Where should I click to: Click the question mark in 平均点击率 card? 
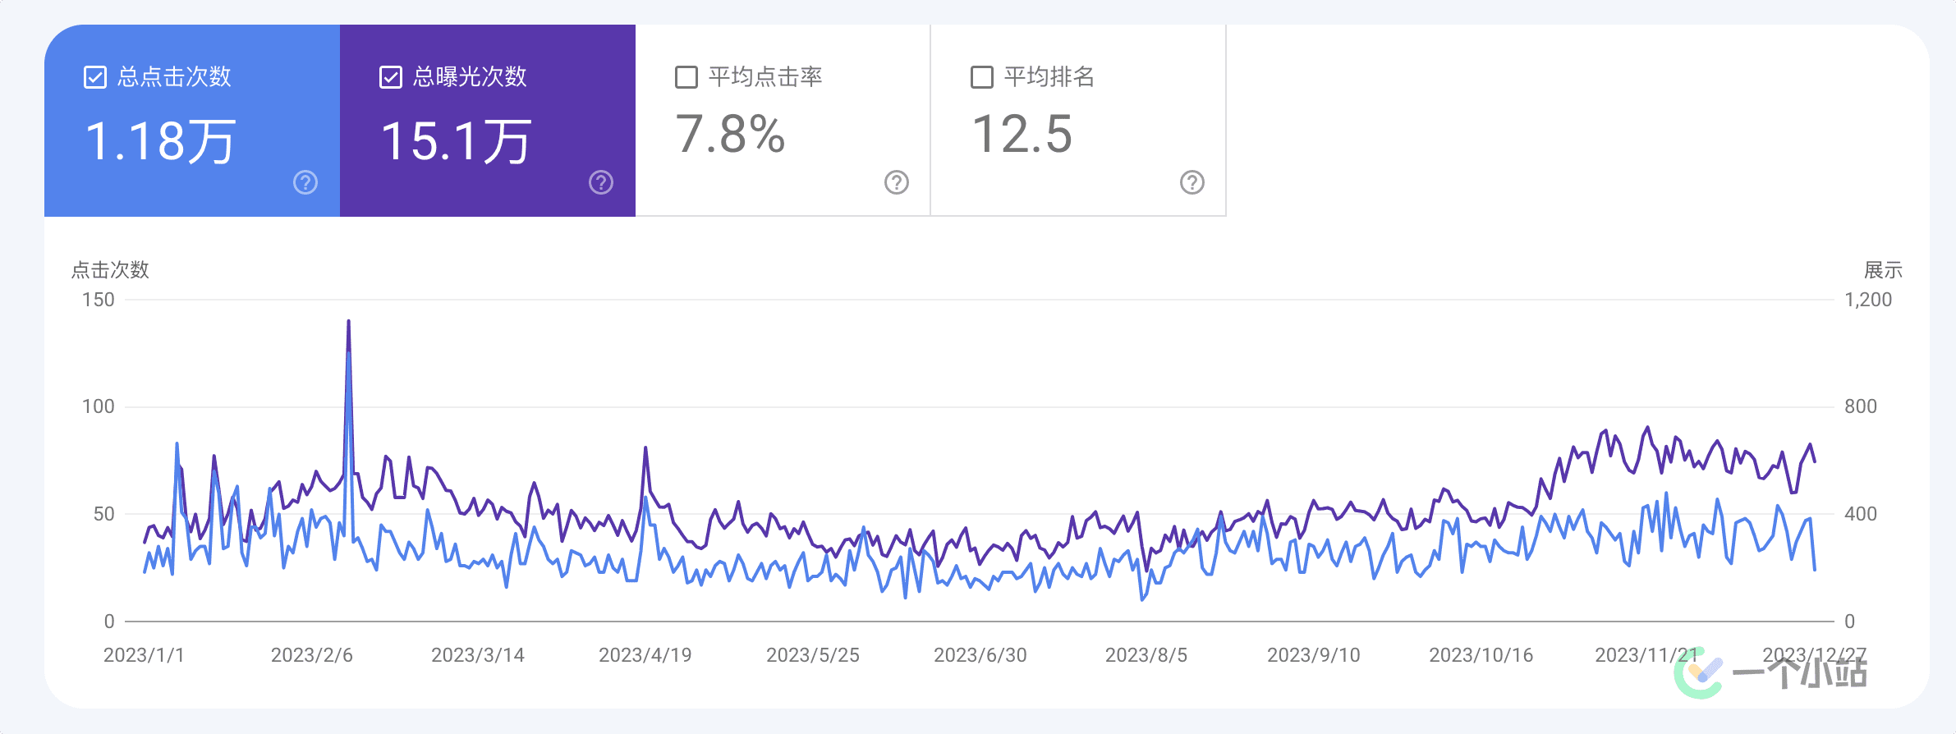point(897,182)
